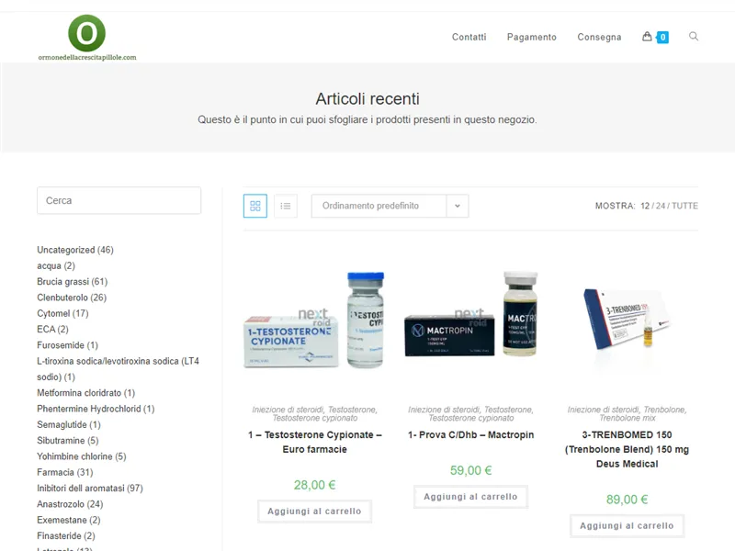Click the chevron arrow on the sorting dropdown
The height and width of the screenshot is (551, 735).
[457, 206]
